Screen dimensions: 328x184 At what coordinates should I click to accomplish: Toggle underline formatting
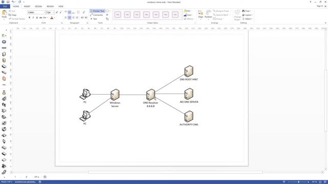37,18
